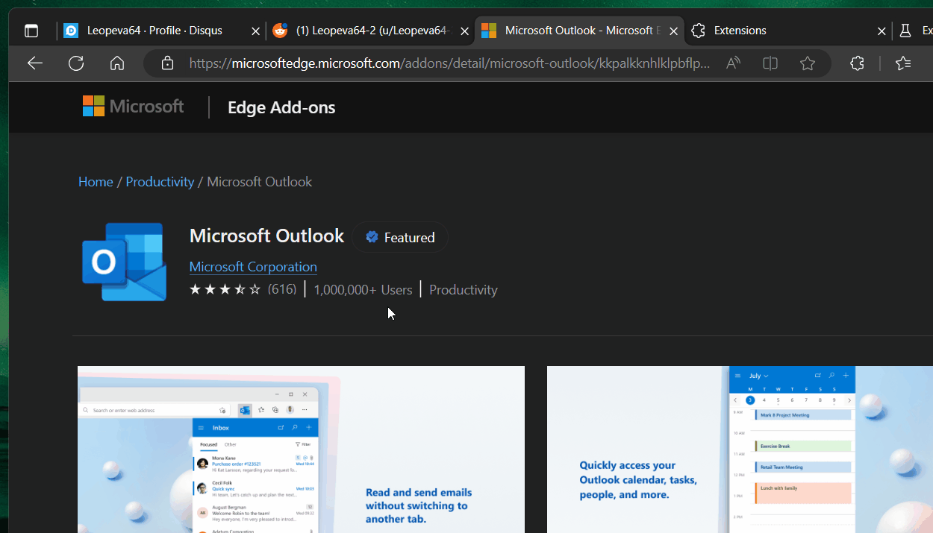Click the Featured badge

(400, 237)
